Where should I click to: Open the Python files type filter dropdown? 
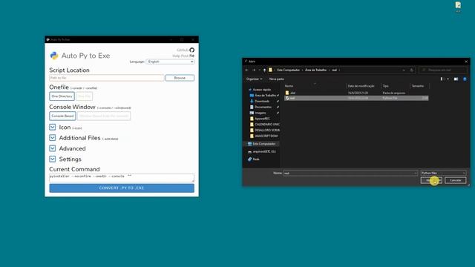(443, 173)
